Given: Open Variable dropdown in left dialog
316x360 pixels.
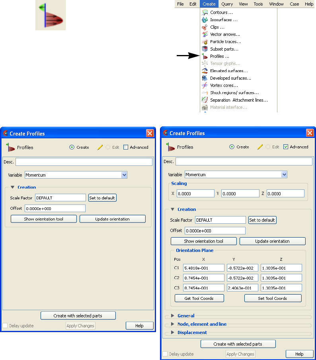Looking at the screenshot, I should click(124, 175).
